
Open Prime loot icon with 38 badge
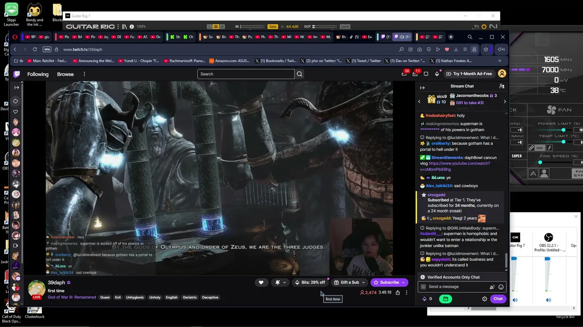[404, 74]
